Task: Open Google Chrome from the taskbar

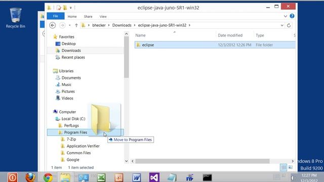Action: pyautogui.click(x=48, y=177)
